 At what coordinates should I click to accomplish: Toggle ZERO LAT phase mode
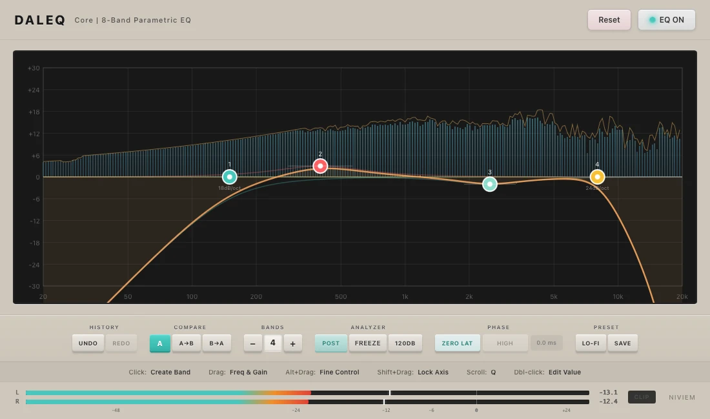[x=457, y=343]
